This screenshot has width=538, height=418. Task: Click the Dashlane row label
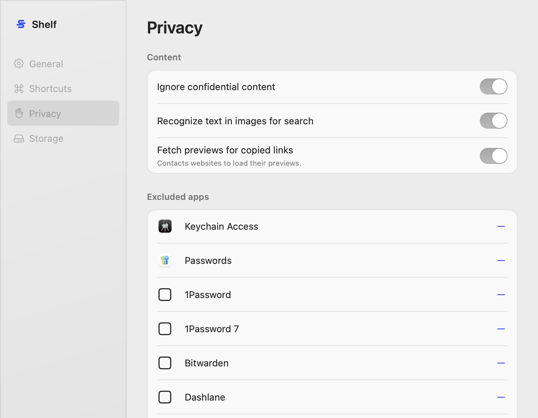click(x=205, y=397)
